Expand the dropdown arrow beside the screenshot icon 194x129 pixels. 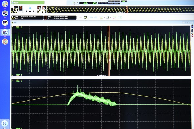pos(110,18)
